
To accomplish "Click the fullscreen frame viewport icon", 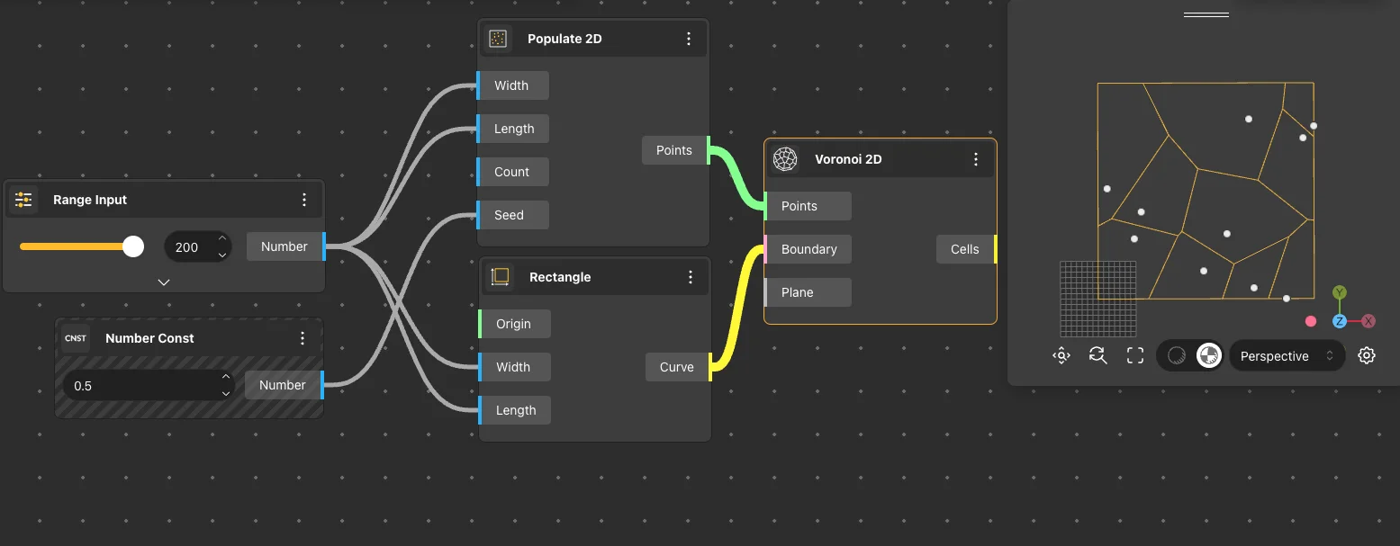I will (1135, 355).
